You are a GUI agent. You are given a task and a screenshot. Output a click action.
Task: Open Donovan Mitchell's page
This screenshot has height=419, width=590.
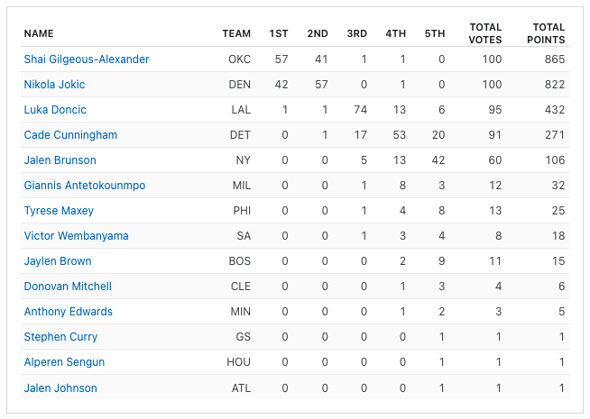68,287
